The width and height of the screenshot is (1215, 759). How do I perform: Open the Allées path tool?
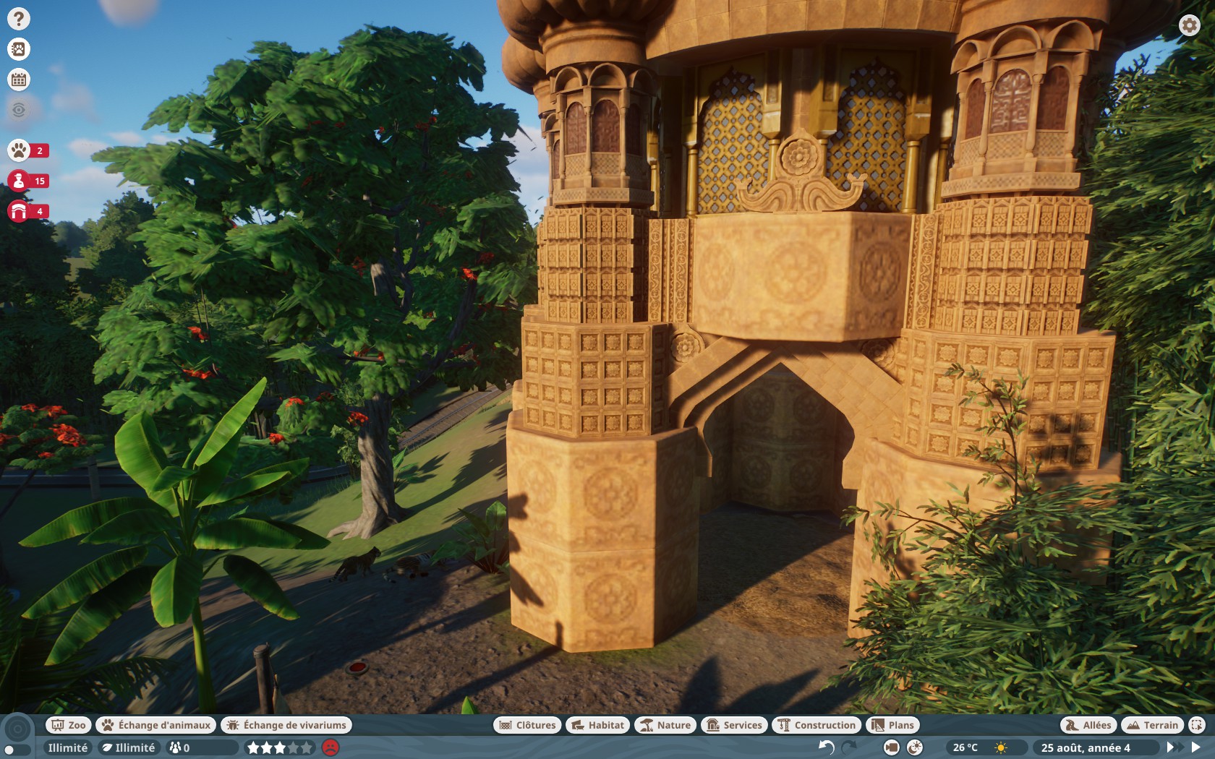1088,725
